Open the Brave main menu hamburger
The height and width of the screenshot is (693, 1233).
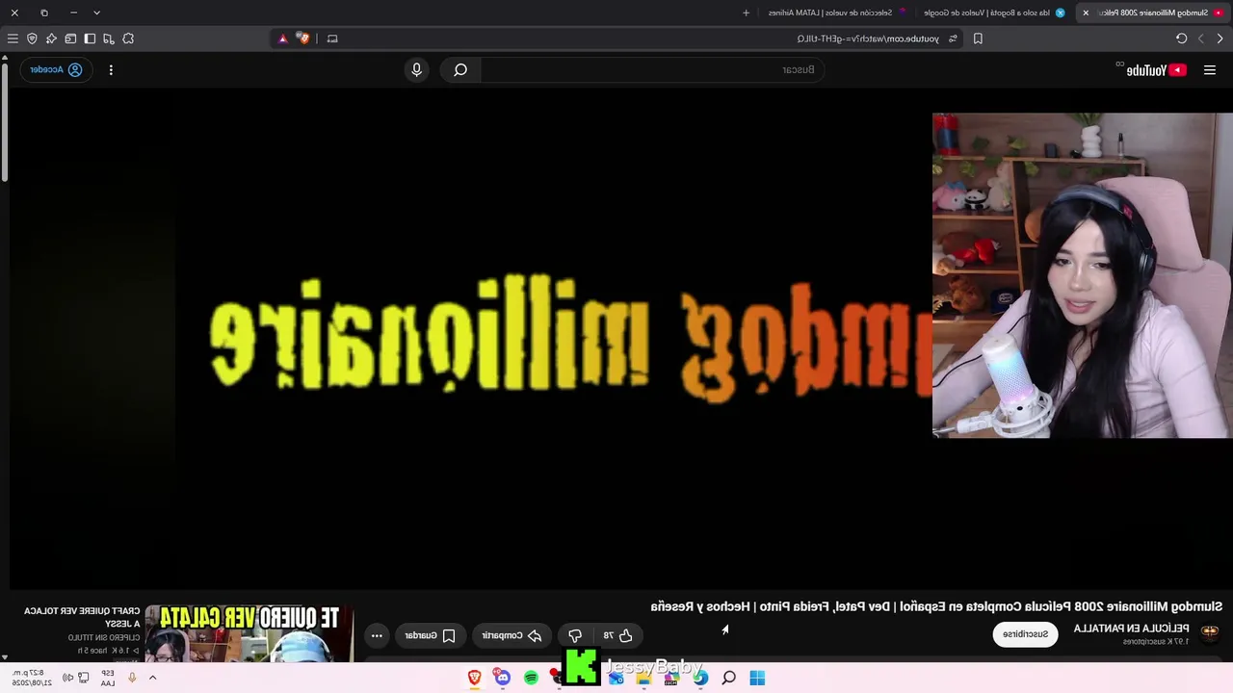13,38
